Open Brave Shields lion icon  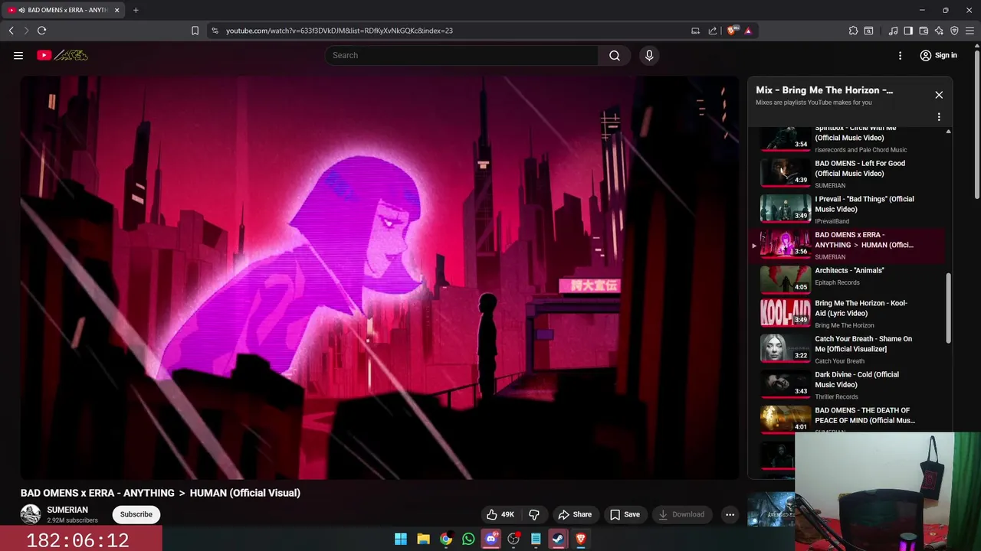tap(732, 31)
